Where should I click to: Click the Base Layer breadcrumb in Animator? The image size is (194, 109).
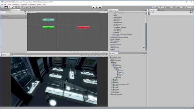[32, 12]
